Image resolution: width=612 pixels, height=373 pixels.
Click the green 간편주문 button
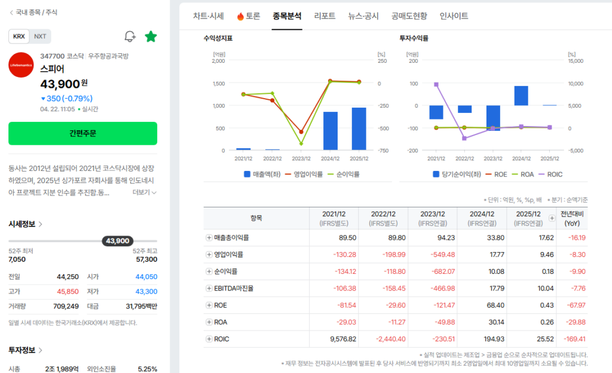[x=82, y=133]
